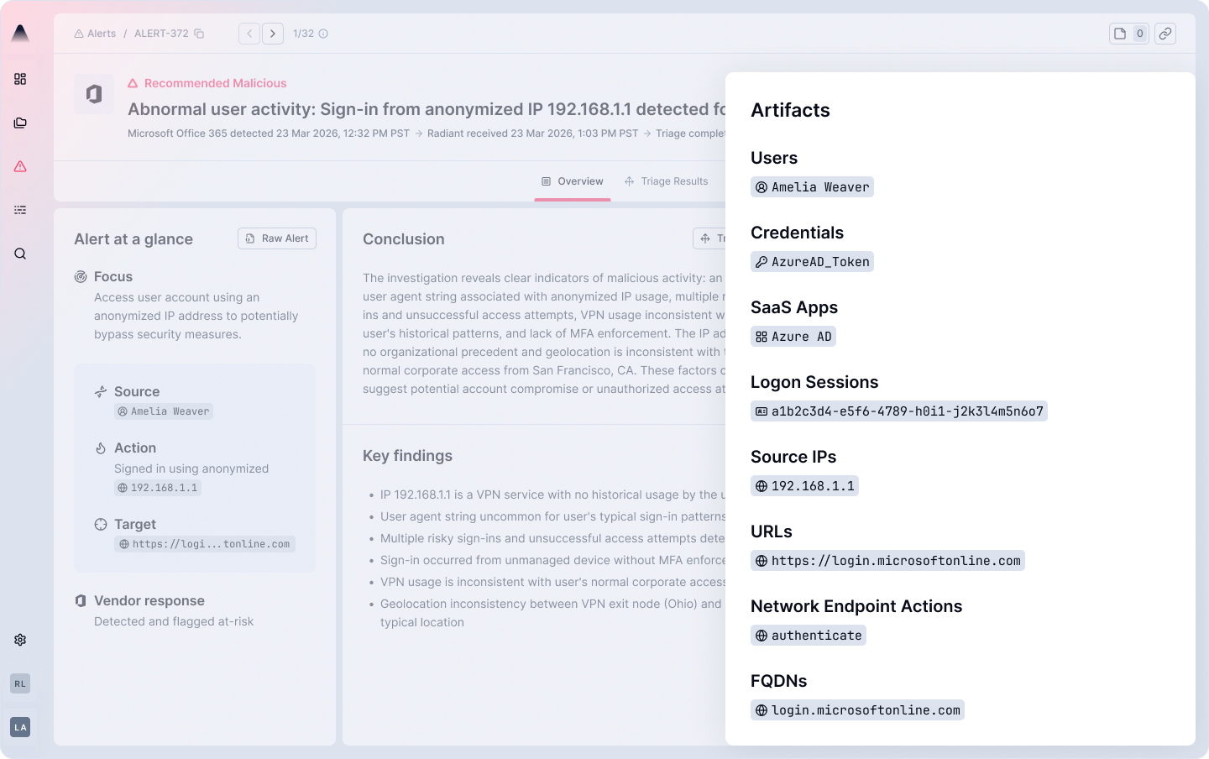This screenshot has height=759, width=1209.
Task: Select the Overview tab
Action: tap(573, 181)
